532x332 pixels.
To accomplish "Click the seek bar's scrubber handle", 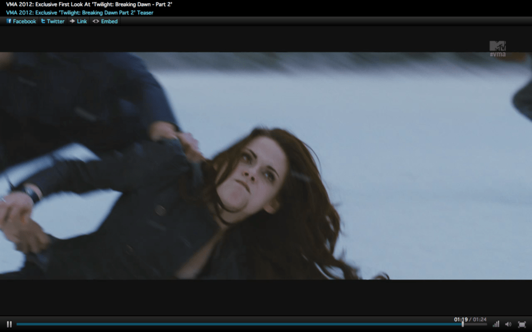I will point(462,324).
